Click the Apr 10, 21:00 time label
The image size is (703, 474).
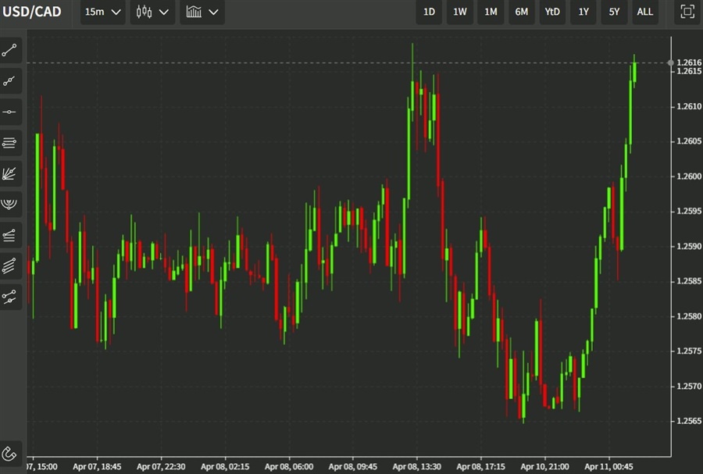[544, 467]
